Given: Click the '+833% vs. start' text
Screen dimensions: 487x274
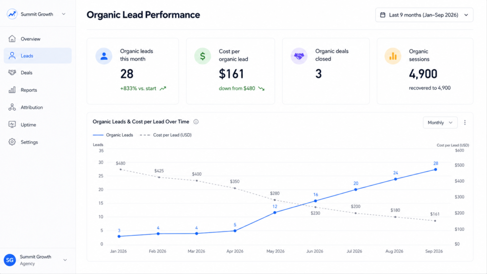Looking at the screenshot, I should coord(138,88).
